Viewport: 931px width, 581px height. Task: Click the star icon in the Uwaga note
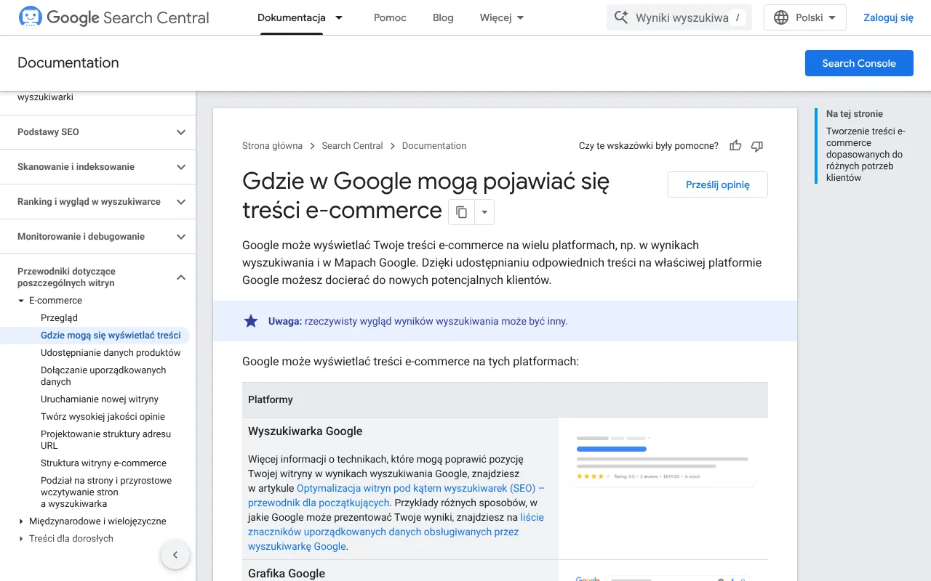click(x=251, y=321)
